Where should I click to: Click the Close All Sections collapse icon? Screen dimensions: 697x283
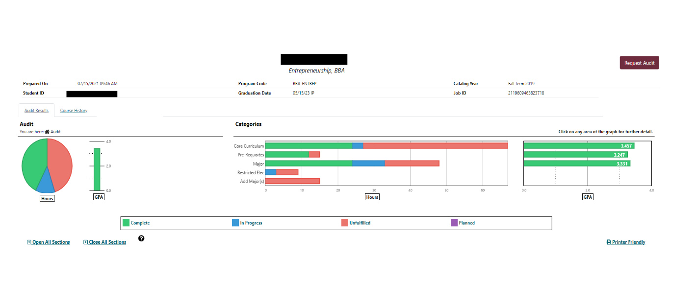tap(85, 242)
